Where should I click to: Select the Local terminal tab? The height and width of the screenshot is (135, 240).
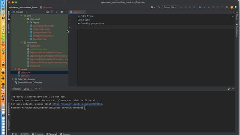click(27, 89)
